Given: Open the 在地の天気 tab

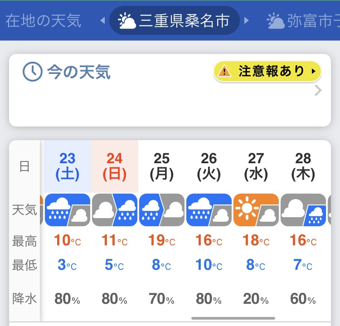Looking at the screenshot, I should 43,20.
